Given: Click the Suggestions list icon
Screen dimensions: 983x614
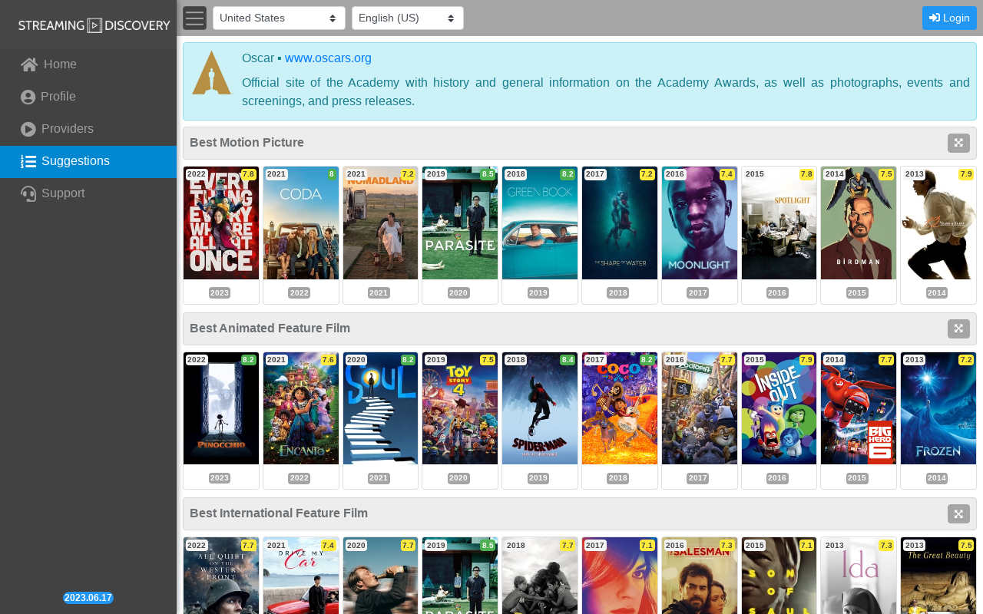Looking at the screenshot, I should (28, 162).
